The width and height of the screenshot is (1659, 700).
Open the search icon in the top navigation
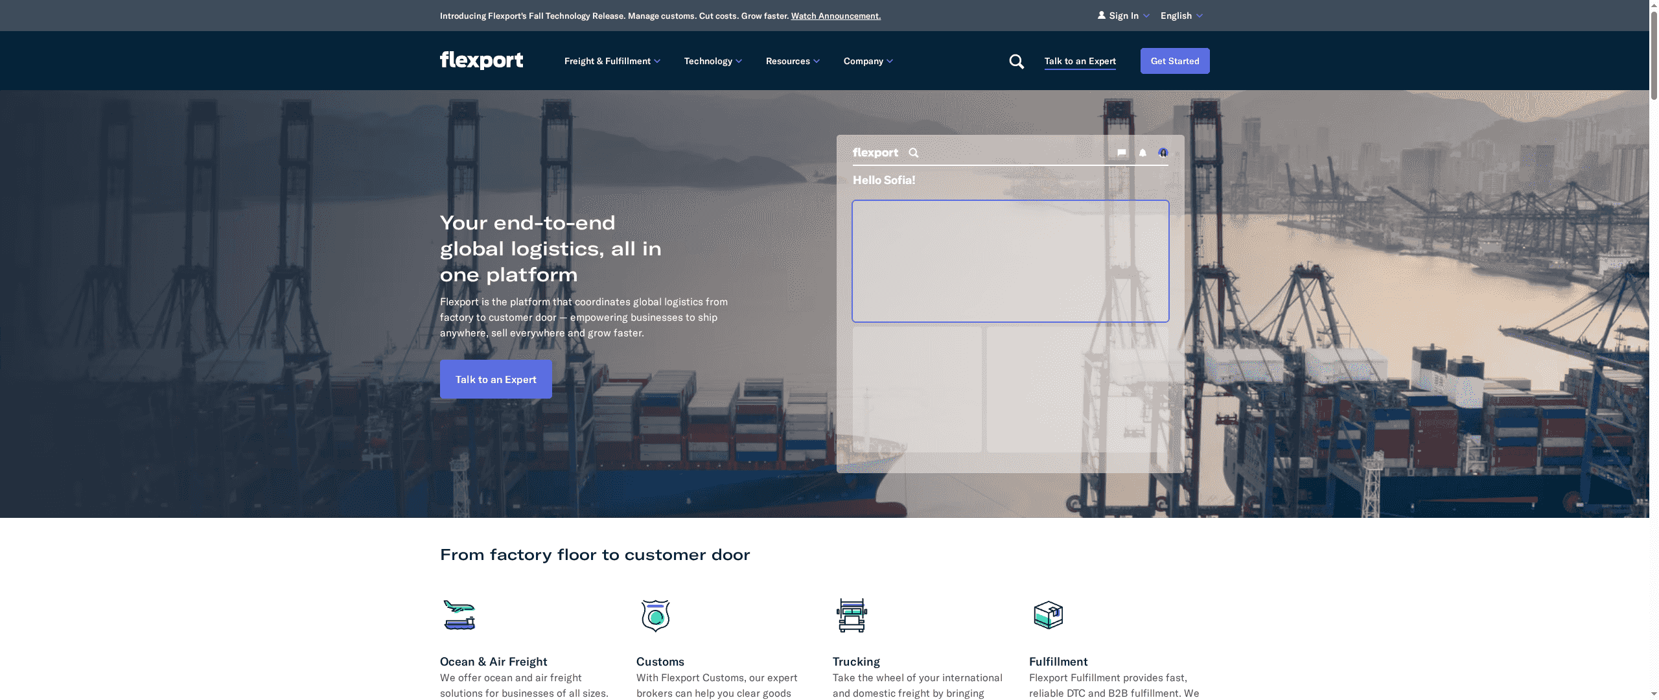pos(1016,61)
